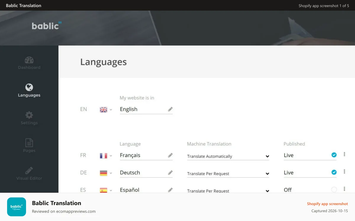Screen dimensions: 355x221
Task: Click the ES language code
Action: pos(83,190)
